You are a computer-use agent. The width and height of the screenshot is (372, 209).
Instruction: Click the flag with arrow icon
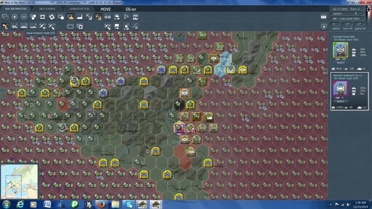117,26
